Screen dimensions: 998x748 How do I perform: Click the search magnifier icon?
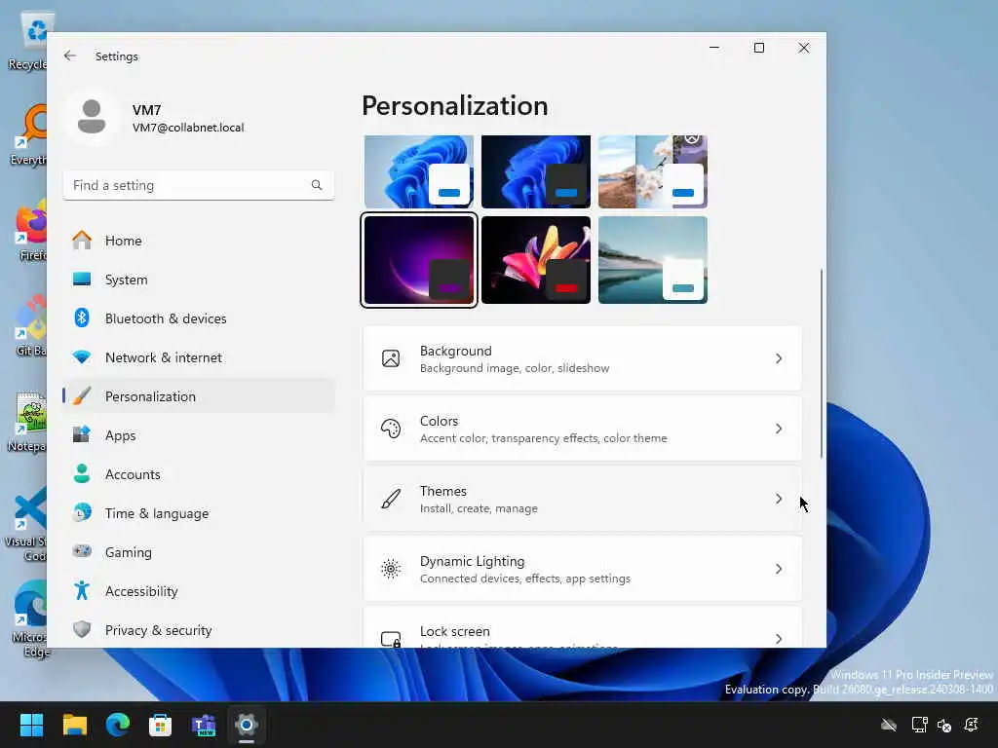click(x=317, y=185)
